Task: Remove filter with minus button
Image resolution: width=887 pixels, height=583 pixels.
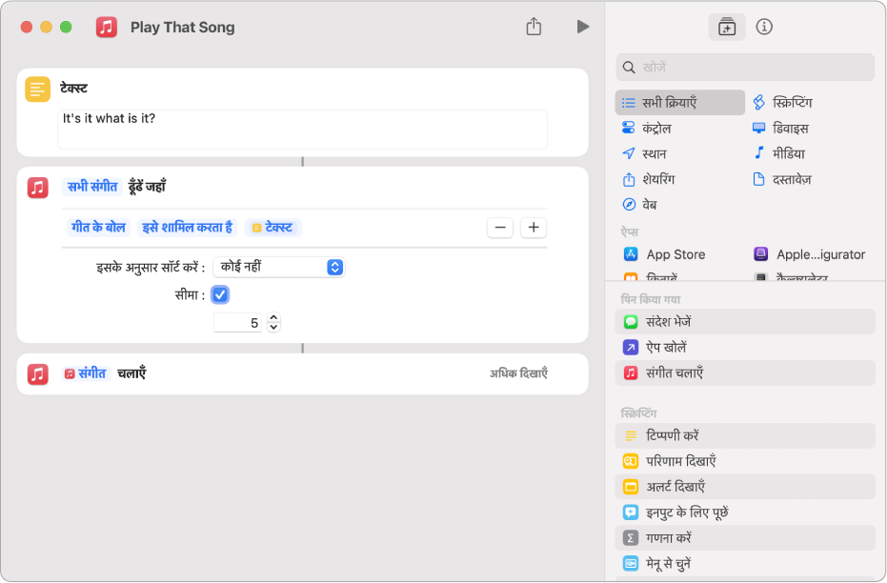Action: coord(500,228)
